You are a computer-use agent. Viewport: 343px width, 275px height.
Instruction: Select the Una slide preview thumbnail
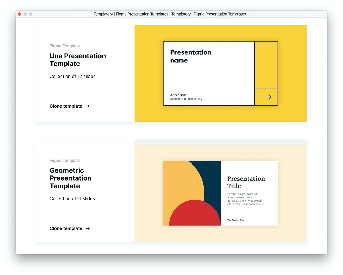click(x=221, y=74)
